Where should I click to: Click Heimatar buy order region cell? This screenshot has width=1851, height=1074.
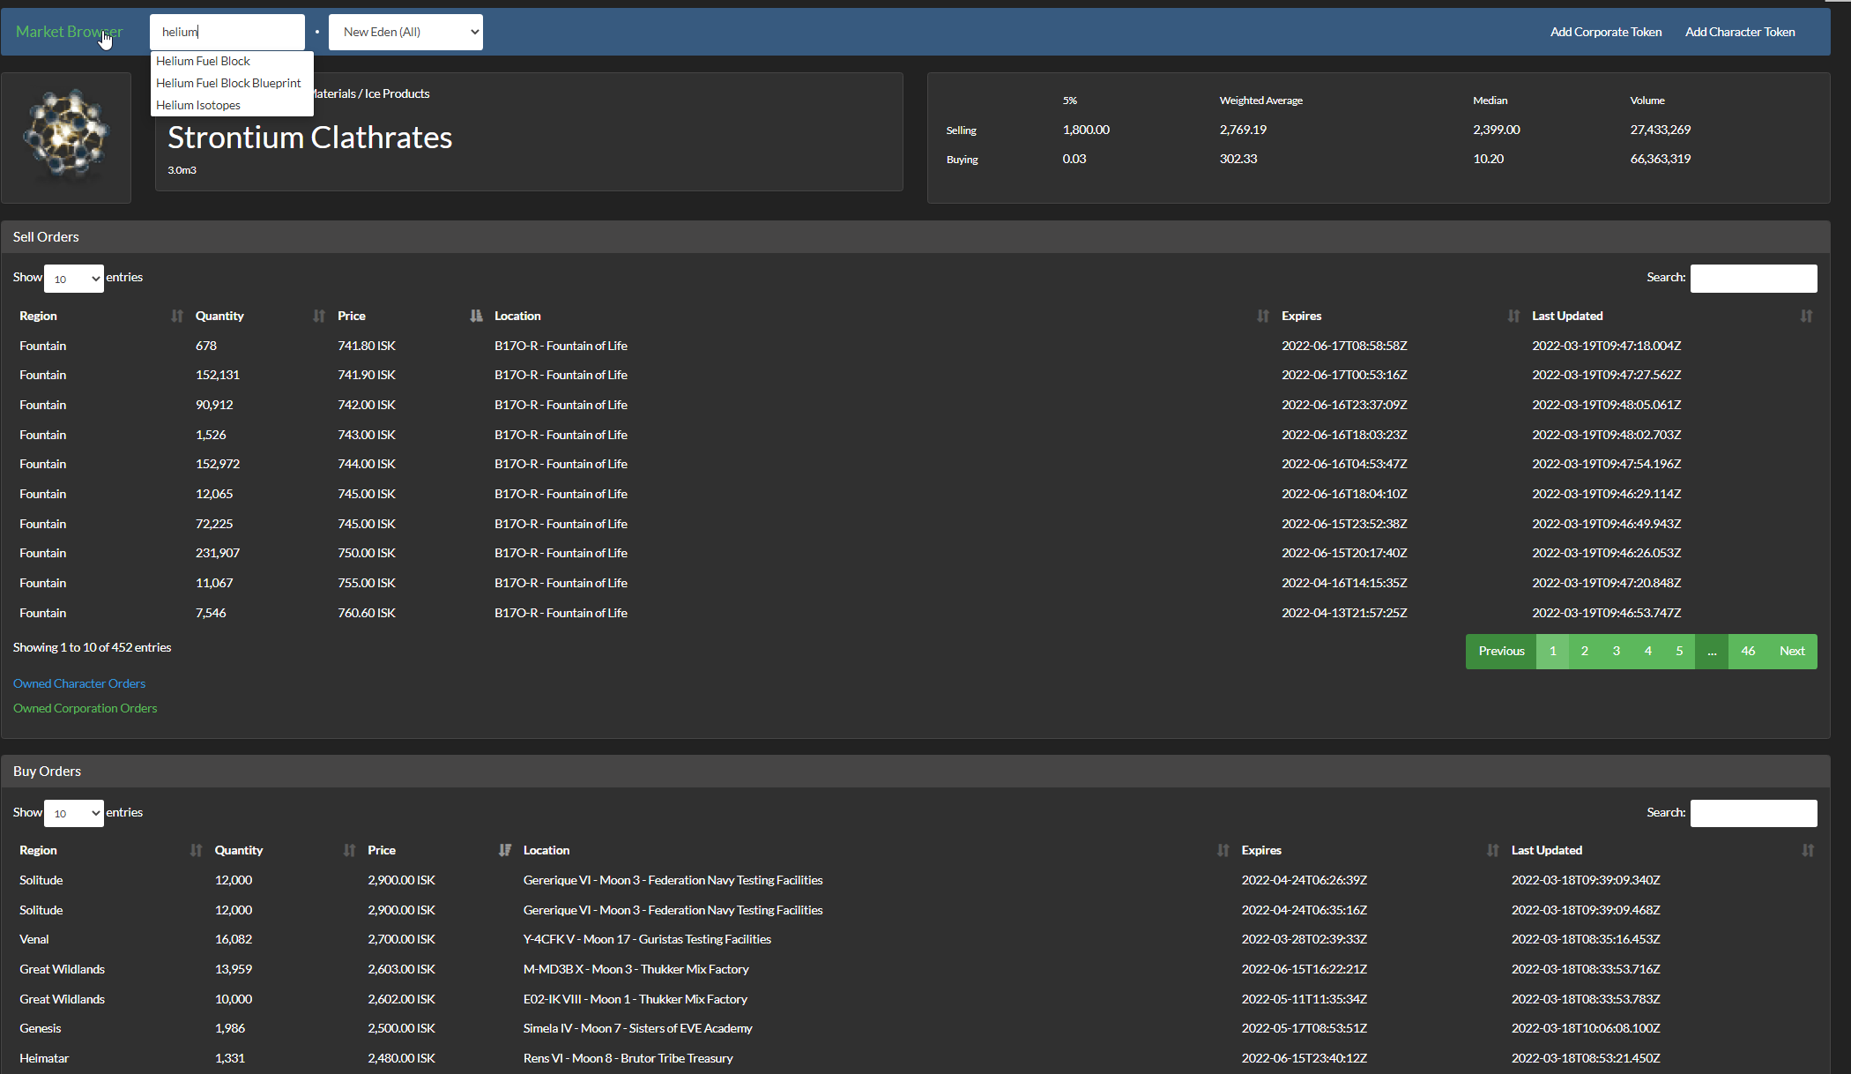coord(44,1058)
